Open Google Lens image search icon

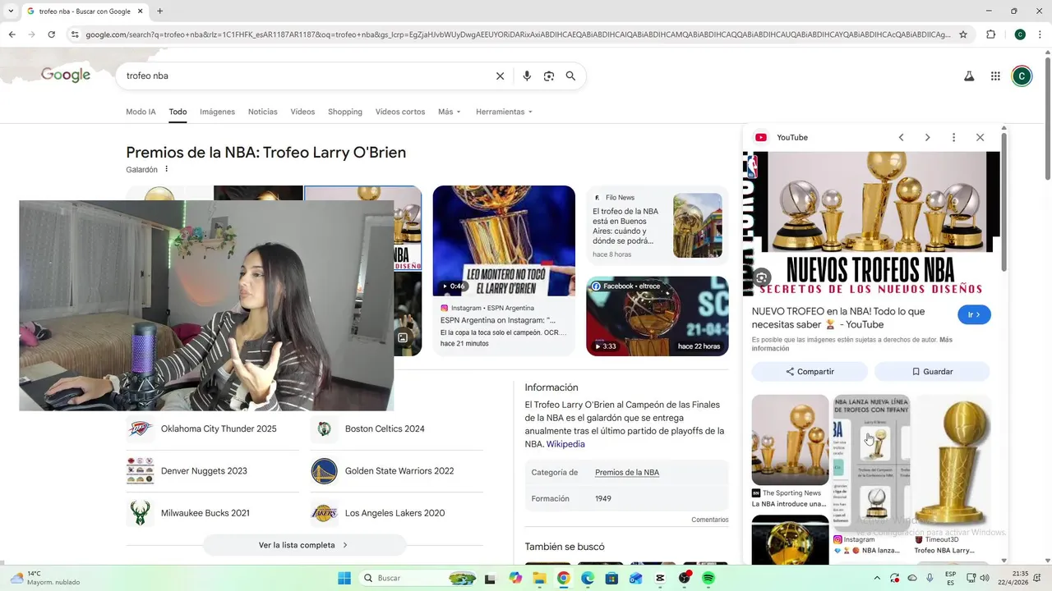point(549,76)
